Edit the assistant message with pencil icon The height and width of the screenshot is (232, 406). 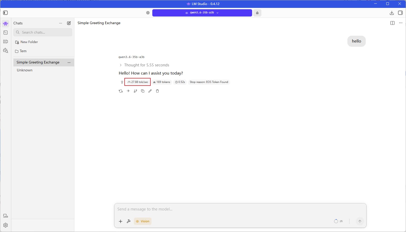point(150,91)
